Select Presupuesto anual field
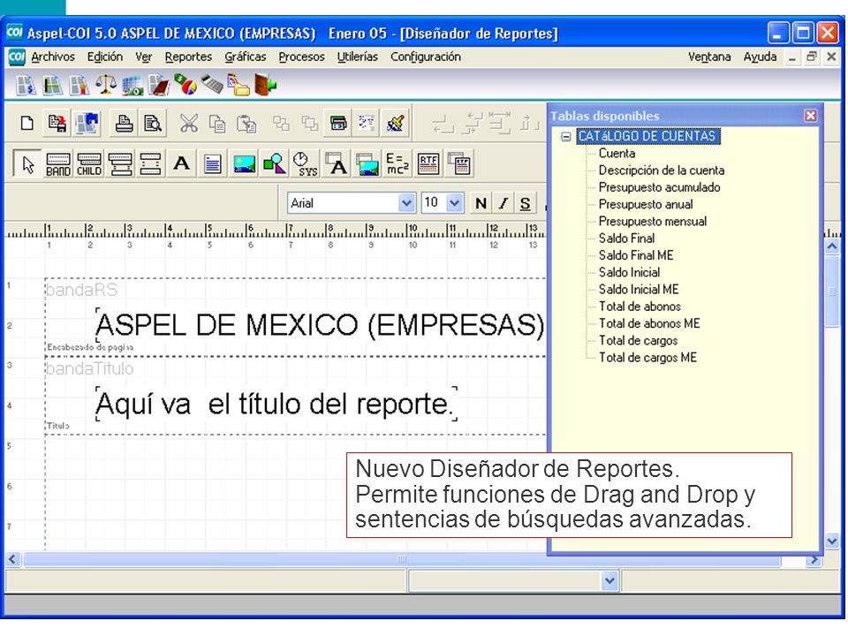This screenshot has width=848, height=636. (646, 204)
